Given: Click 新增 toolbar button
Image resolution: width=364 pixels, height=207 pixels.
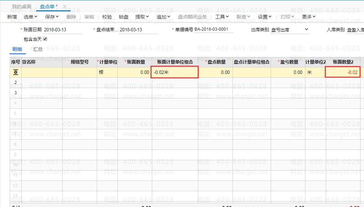Looking at the screenshot, I should click(12, 17).
